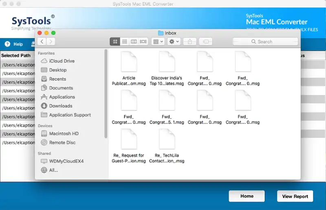The image size is (326, 210).
Task: Click the Selected Path column header
Action: point(16,55)
